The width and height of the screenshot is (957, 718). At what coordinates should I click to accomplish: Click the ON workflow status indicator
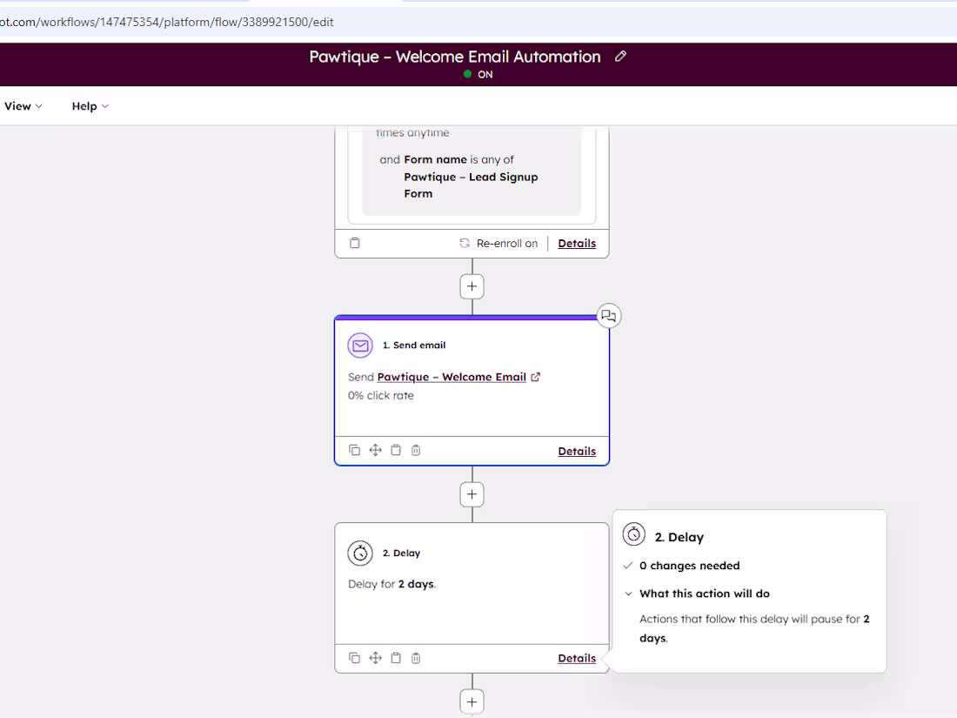click(x=478, y=75)
